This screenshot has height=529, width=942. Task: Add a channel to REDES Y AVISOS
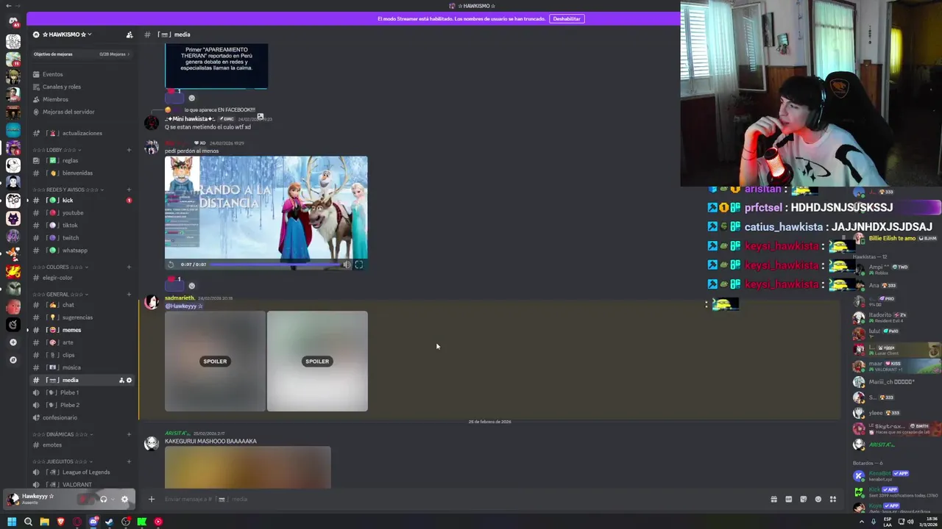pyautogui.click(x=129, y=190)
